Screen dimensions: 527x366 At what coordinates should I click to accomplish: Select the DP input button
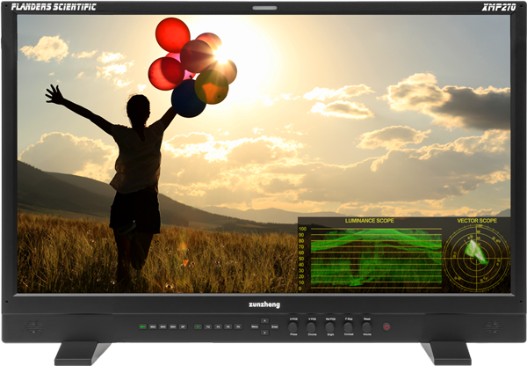[183, 326]
